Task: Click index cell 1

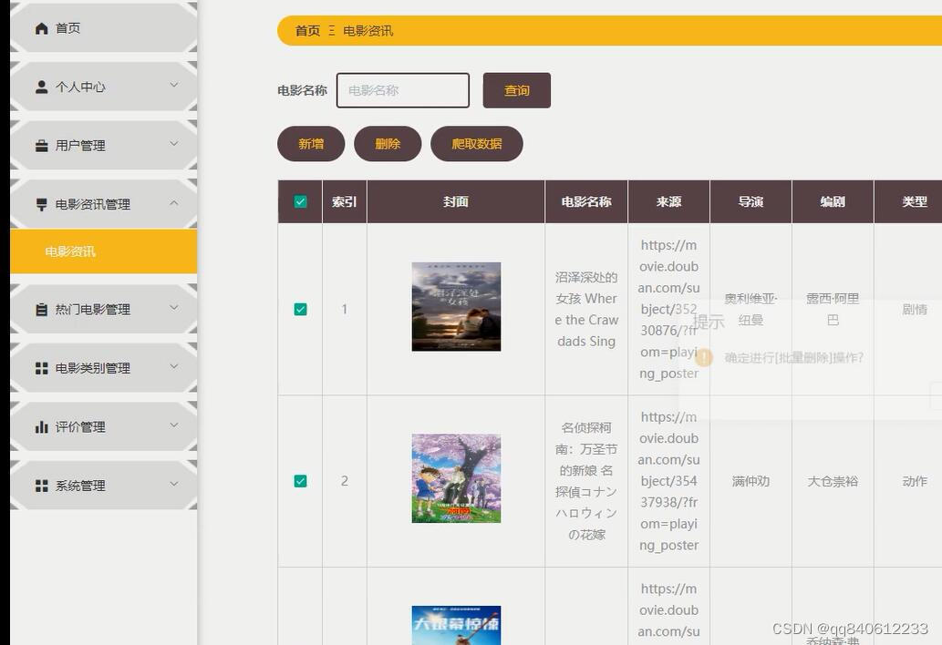Action: (x=344, y=309)
